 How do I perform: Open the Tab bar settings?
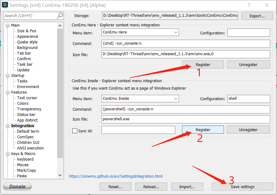(24, 53)
